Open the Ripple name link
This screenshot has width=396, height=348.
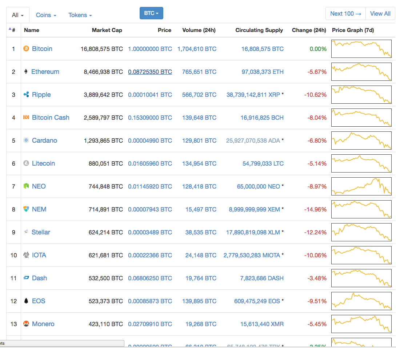pyautogui.click(x=41, y=95)
